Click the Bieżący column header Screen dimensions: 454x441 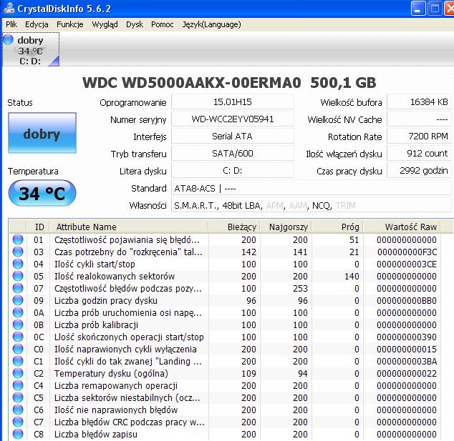(x=234, y=227)
